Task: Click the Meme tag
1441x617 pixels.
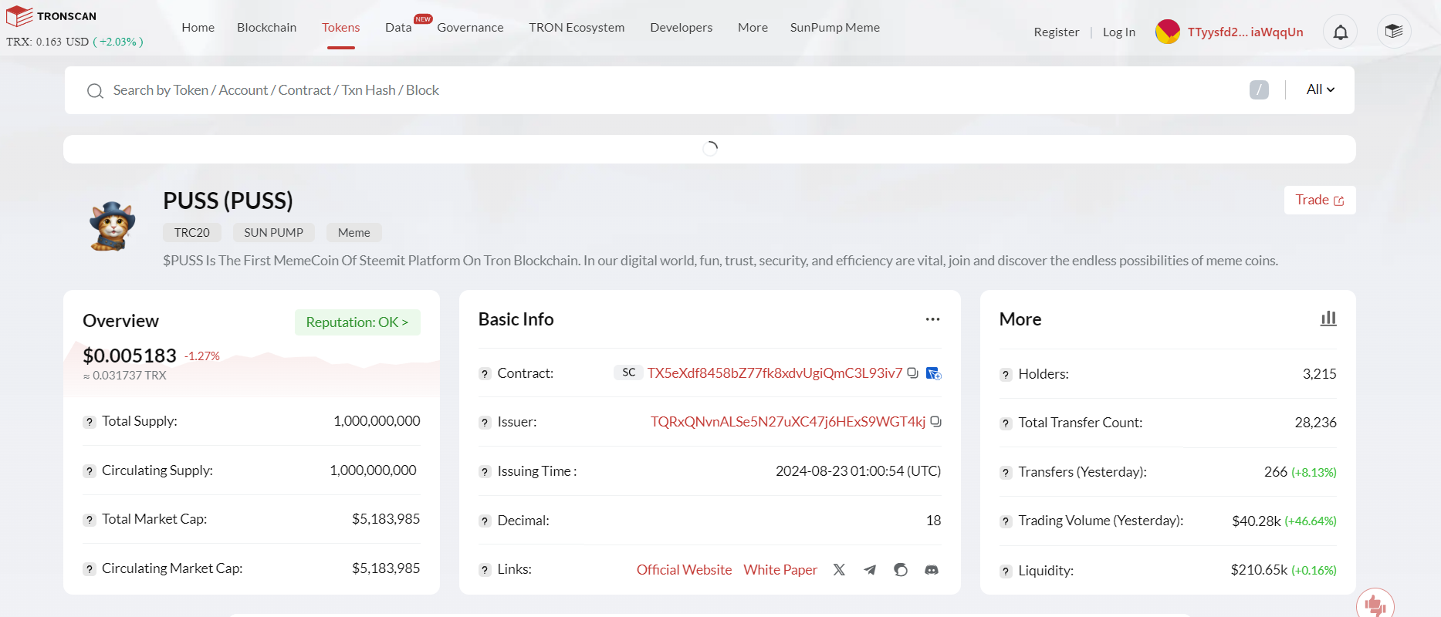Action: [x=354, y=233]
